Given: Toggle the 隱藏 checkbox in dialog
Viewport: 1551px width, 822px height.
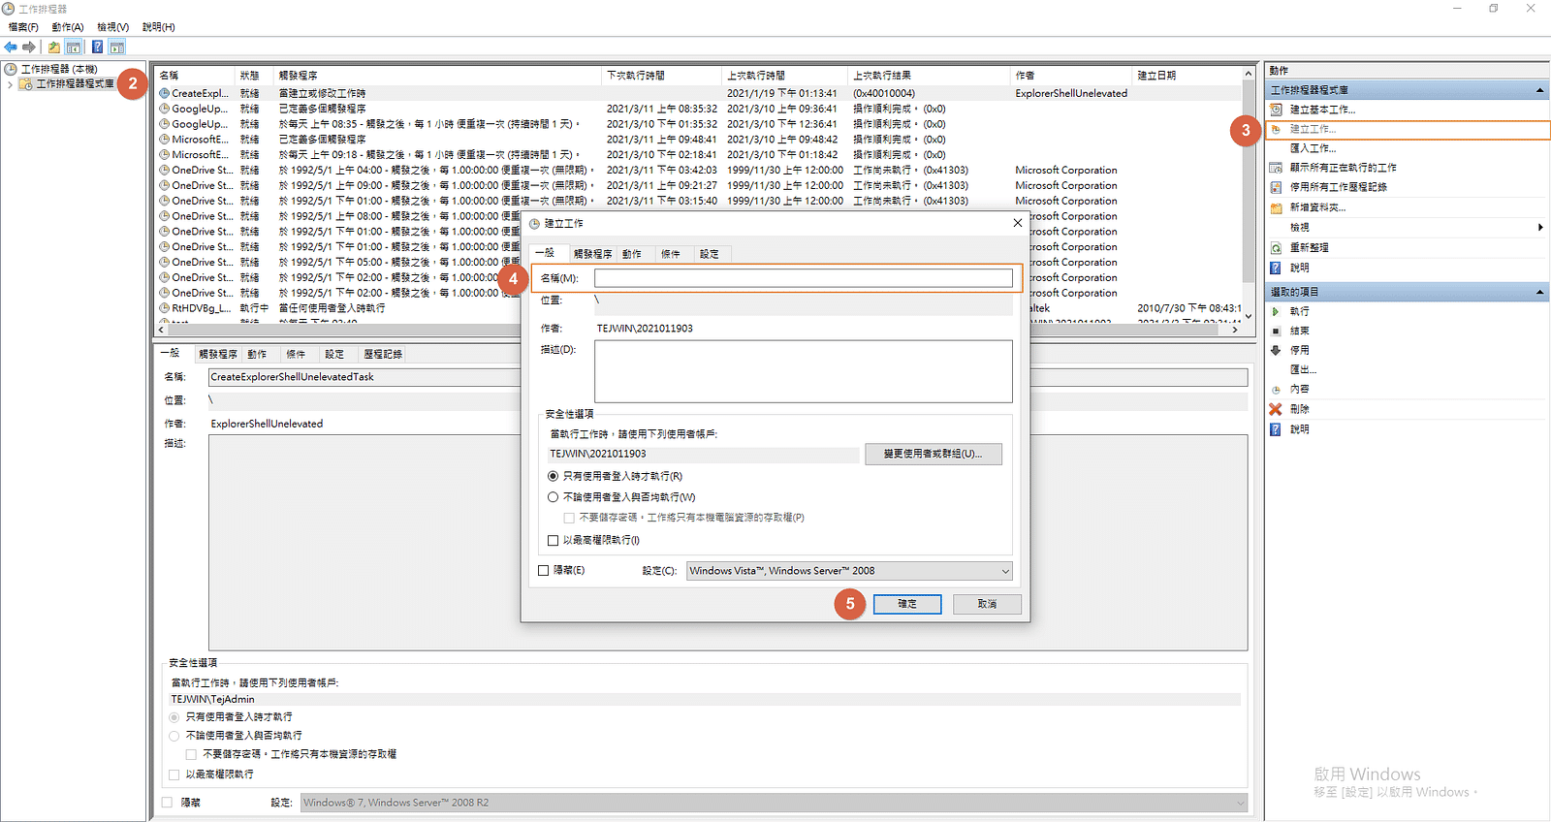Looking at the screenshot, I should (544, 570).
